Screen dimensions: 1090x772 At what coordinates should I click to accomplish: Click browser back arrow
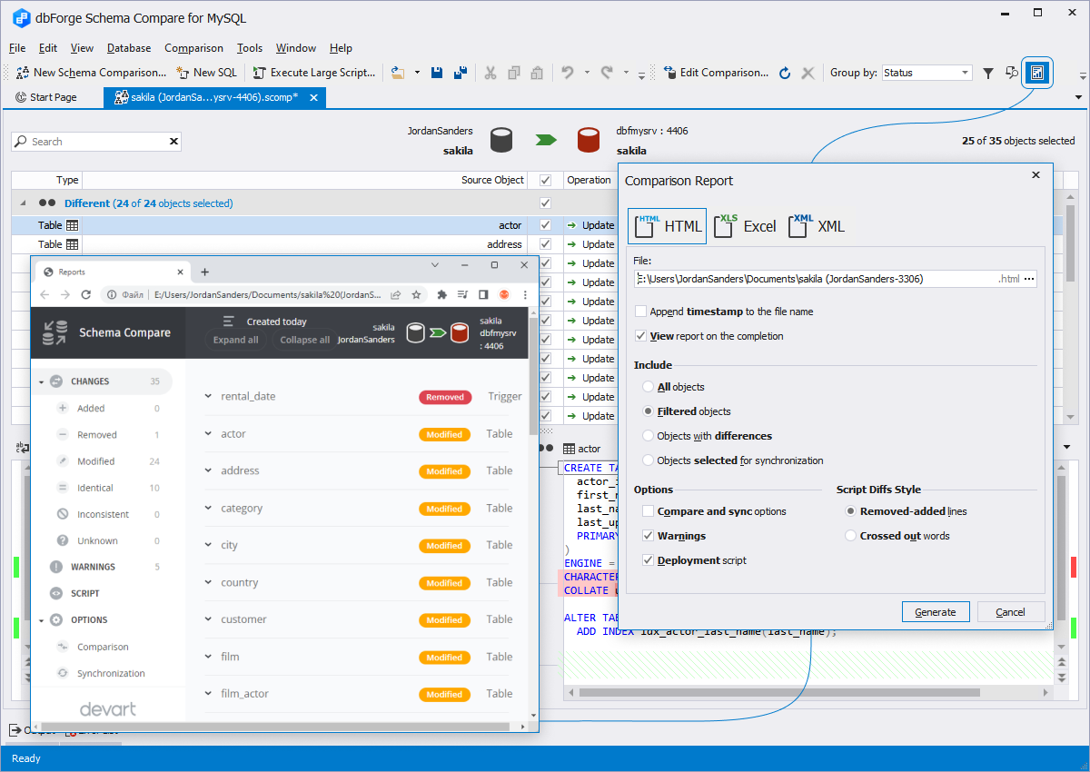click(43, 294)
